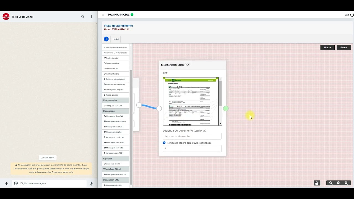
Task: Click the QUINTA-FEIRA date chip
Action: coord(48,158)
